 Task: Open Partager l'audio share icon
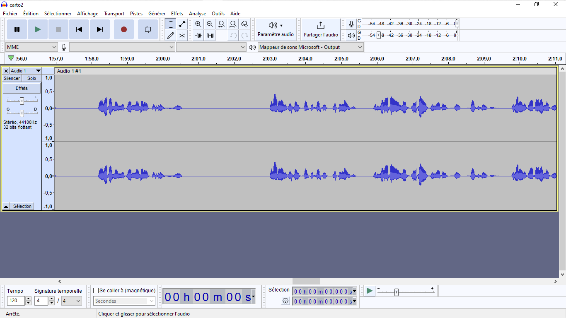coord(320,29)
